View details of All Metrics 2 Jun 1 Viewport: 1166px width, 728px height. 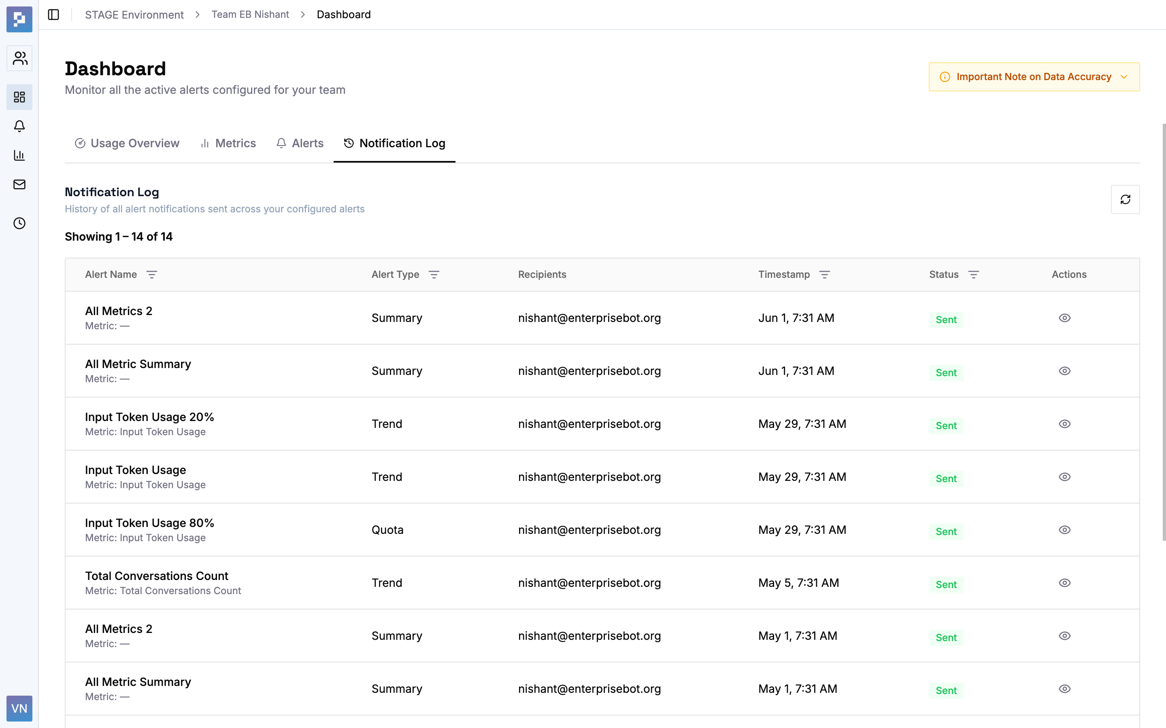click(1064, 318)
